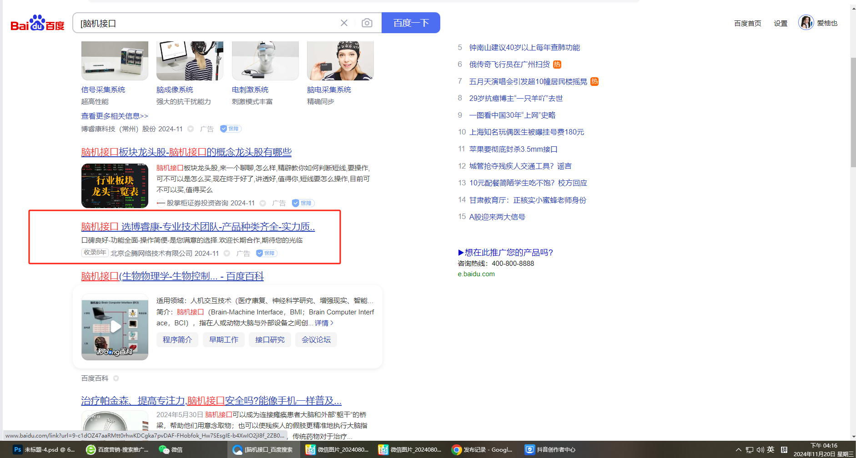This screenshot has width=856, height=458.
Task: Click the Baidu logo
Action: pyautogui.click(x=37, y=23)
